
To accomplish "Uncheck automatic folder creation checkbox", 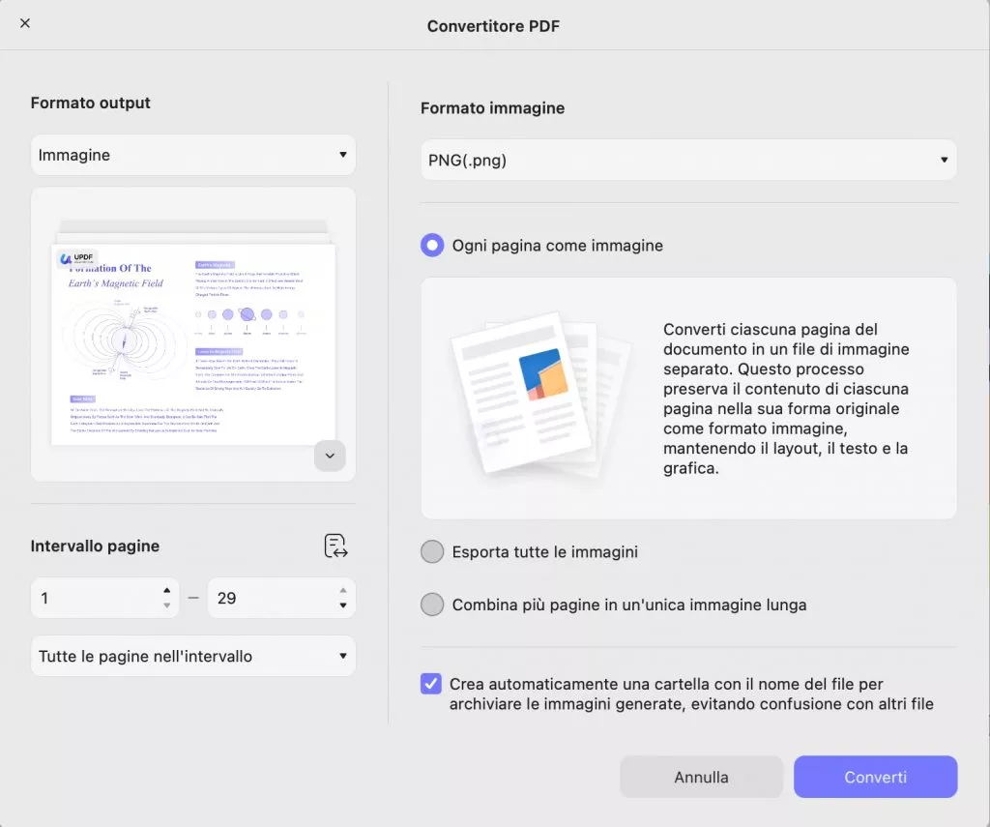I will pos(431,684).
